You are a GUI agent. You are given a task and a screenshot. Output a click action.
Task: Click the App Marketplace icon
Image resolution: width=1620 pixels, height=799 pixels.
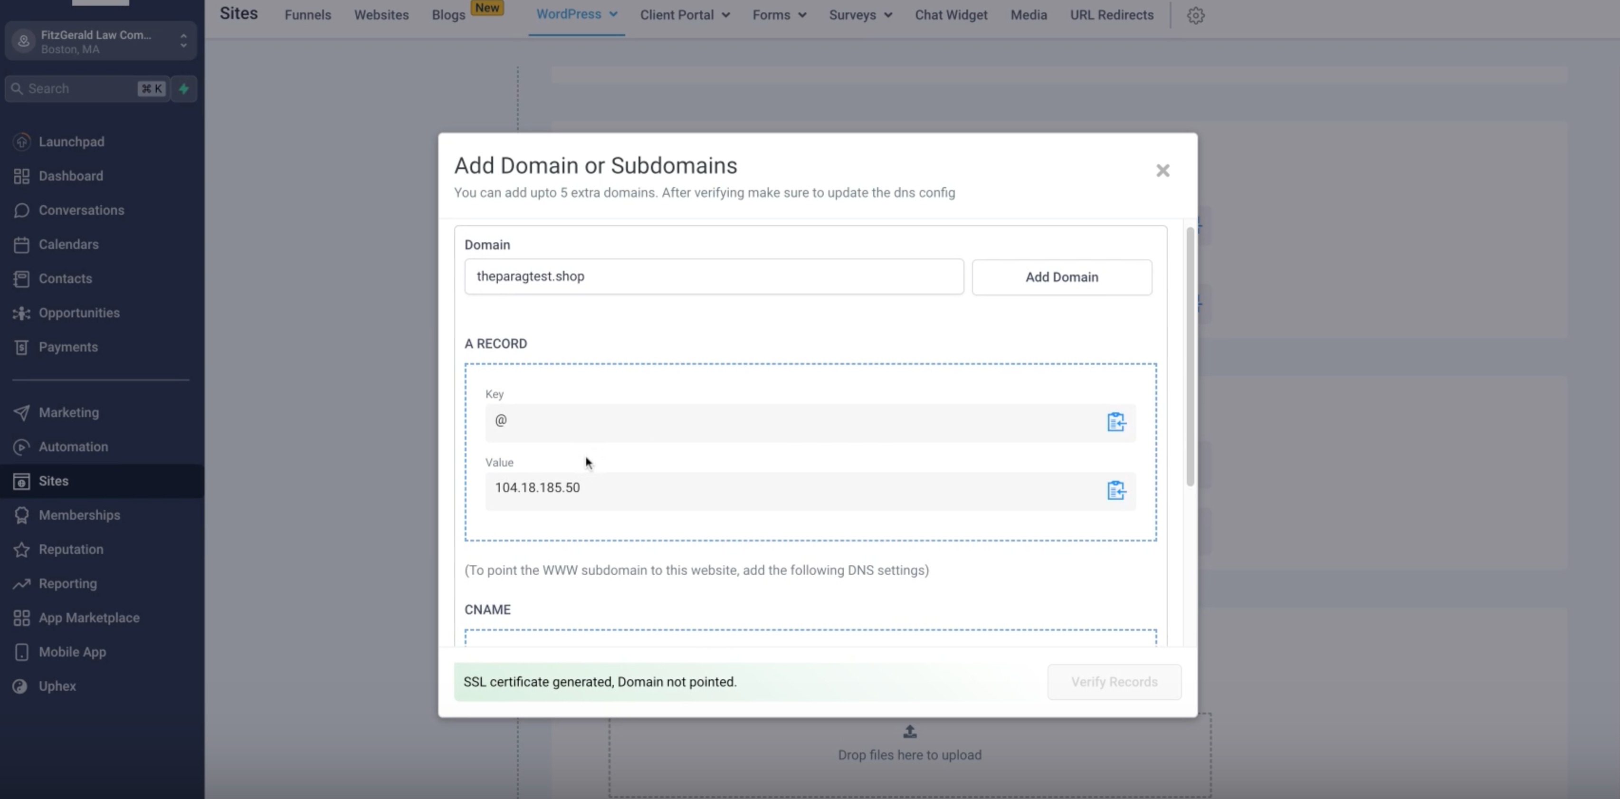[x=21, y=618]
